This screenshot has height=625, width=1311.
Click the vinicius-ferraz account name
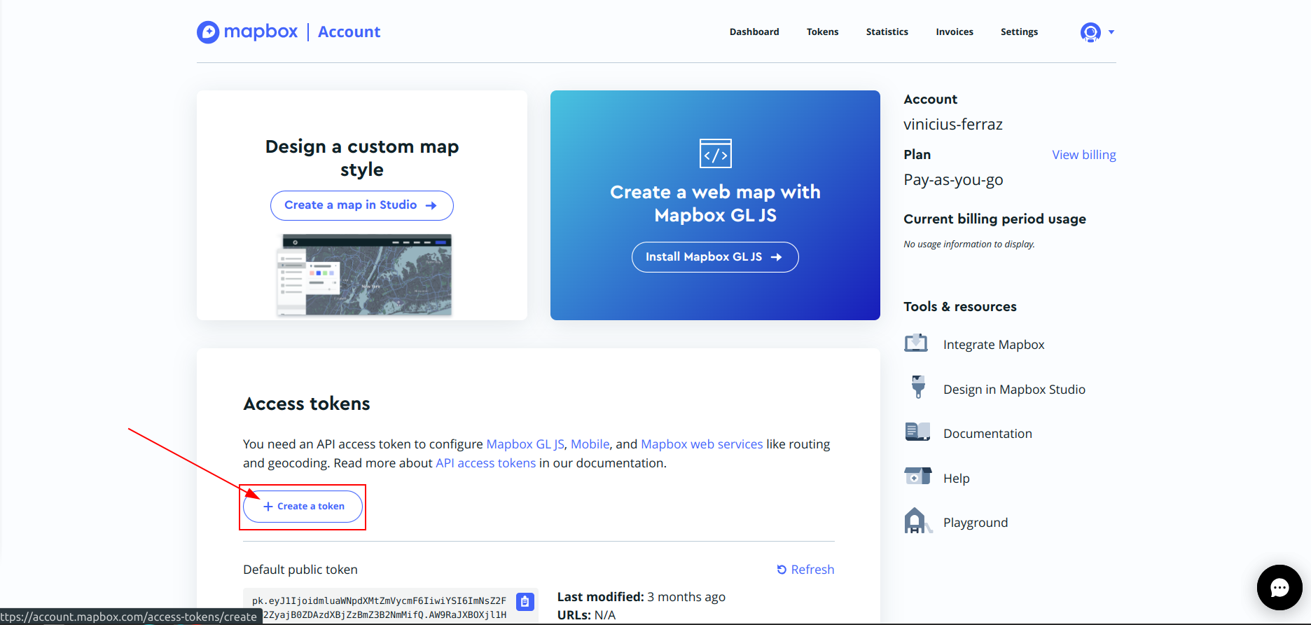[x=953, y=125]
